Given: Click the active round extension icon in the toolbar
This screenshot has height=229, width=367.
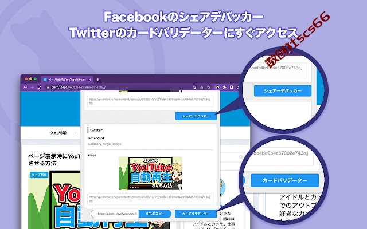Looking at the screenshot, I should click(217, 87).
